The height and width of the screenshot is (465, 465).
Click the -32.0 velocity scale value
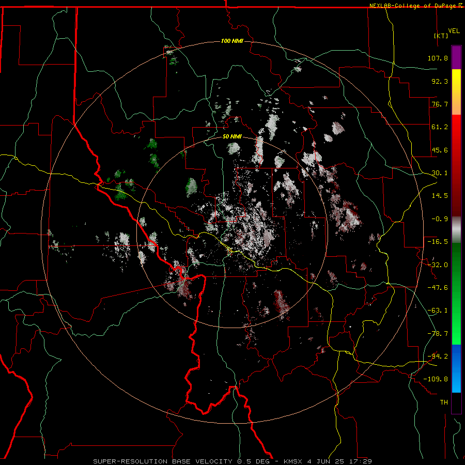point(438,265)
